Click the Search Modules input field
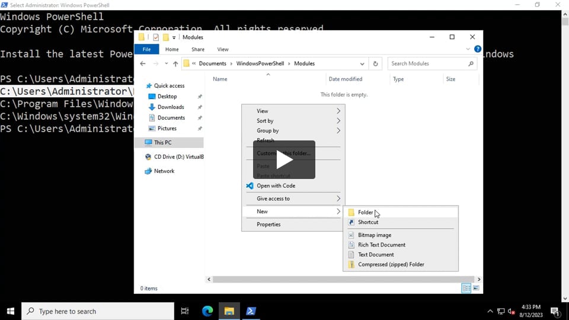The width and height of the screenshot is (569, 320). click(428, 63)
